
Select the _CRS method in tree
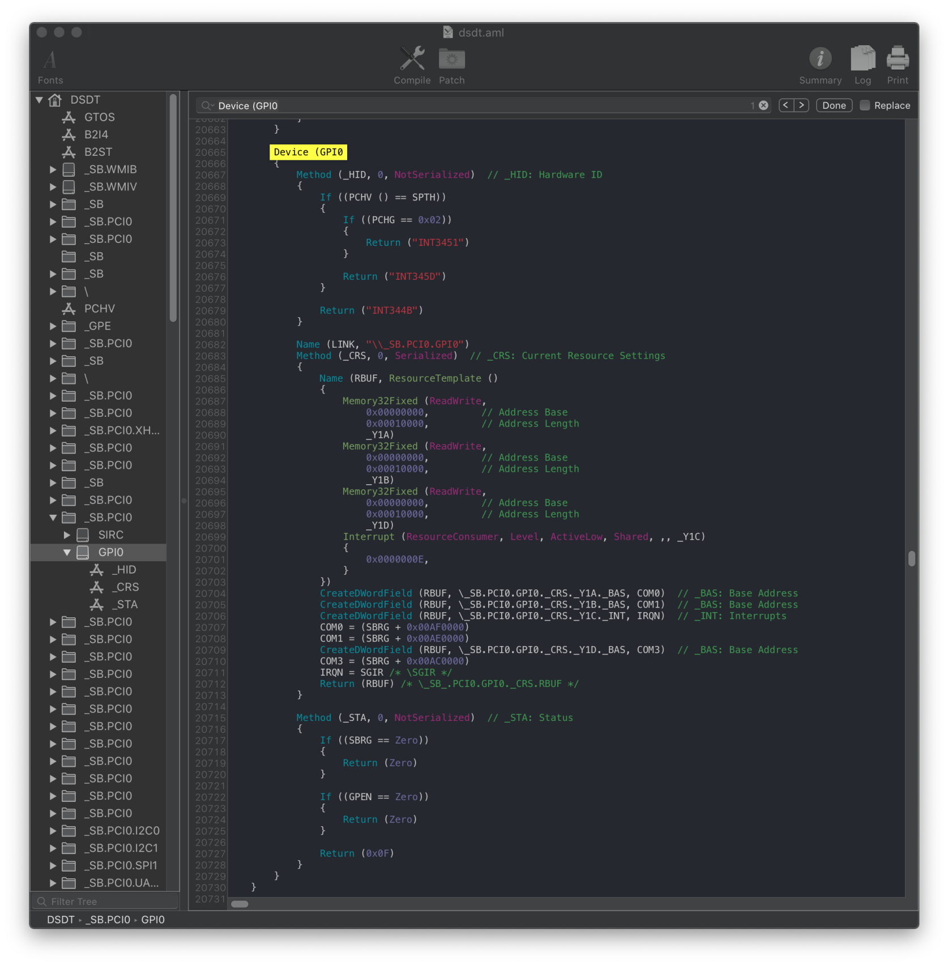pyautogui.click(x=125, y=587)
